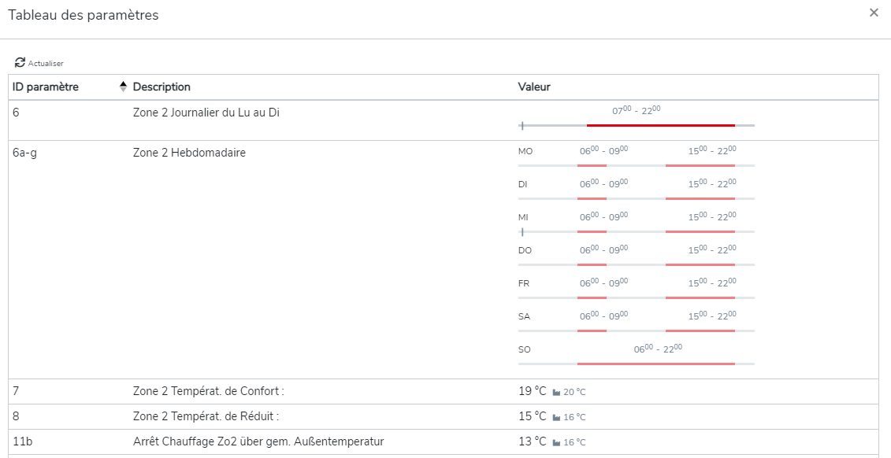Select Friday's (FR) 15–22 schedule segment
Screen dimensions: 891x458
700,297
